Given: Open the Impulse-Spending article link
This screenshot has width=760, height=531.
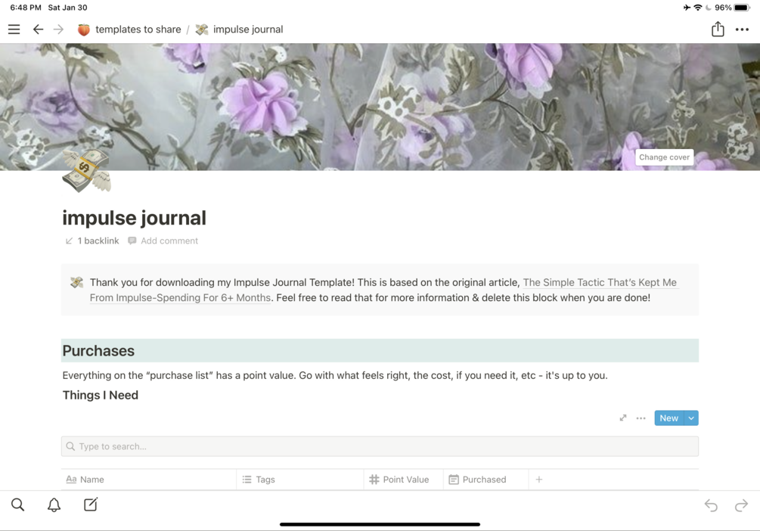Looking at the screenshot, I should (384, 290).
